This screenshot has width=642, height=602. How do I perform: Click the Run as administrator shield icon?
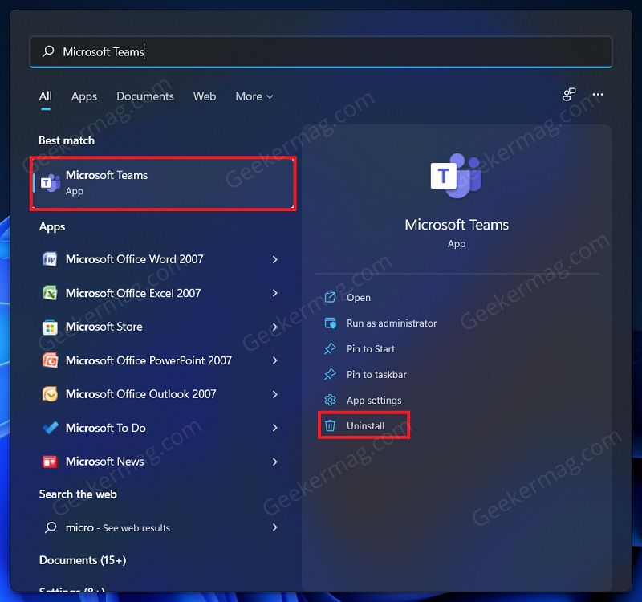pos(330,323)
